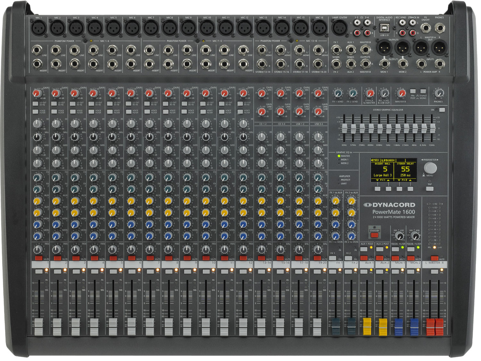Click the FX1 down arrow button below the display
The width and height of the screenshot is (481, 361).
[377, 189]
